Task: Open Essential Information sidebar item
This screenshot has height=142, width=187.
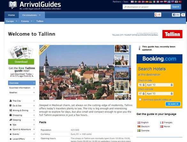Action: [22, 88]
